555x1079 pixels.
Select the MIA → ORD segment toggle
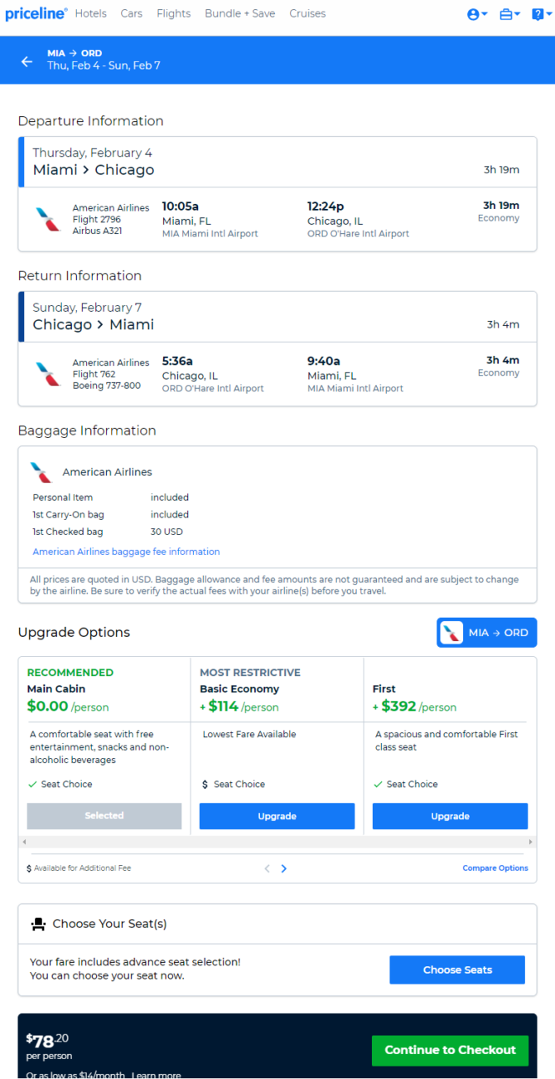[487, 633]
